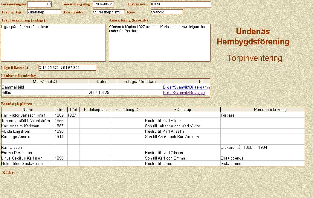Click the Torpnamn field containing Billås
The height and width of the screenshot is (198, 313).
coord(181,4)
